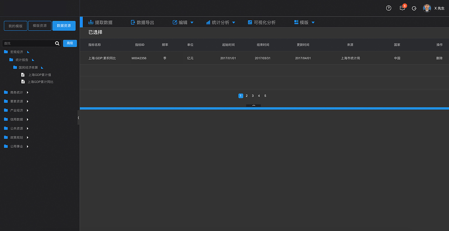Expand the 公用事业 arrow
Viewport: 449px width, 231px height.
[28, 146]
